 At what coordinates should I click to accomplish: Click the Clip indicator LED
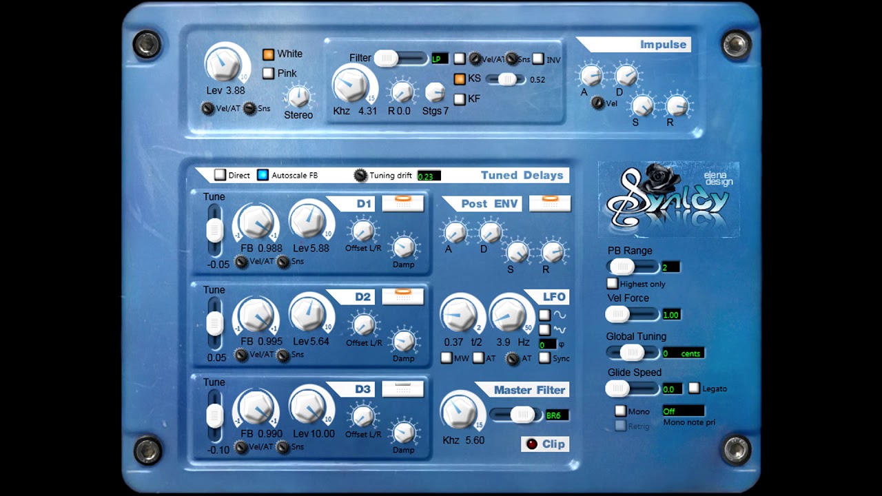[x=531, y=444]
